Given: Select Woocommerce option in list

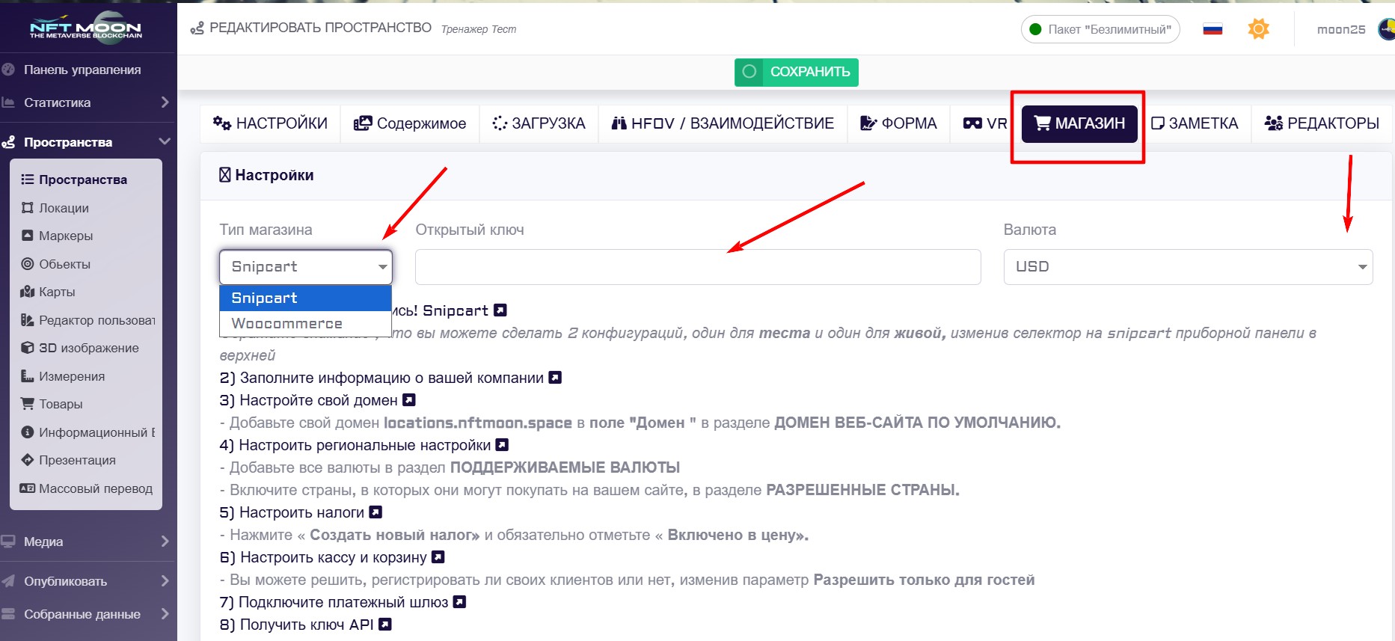Looking at the screenshot, I should coord(305,323).
